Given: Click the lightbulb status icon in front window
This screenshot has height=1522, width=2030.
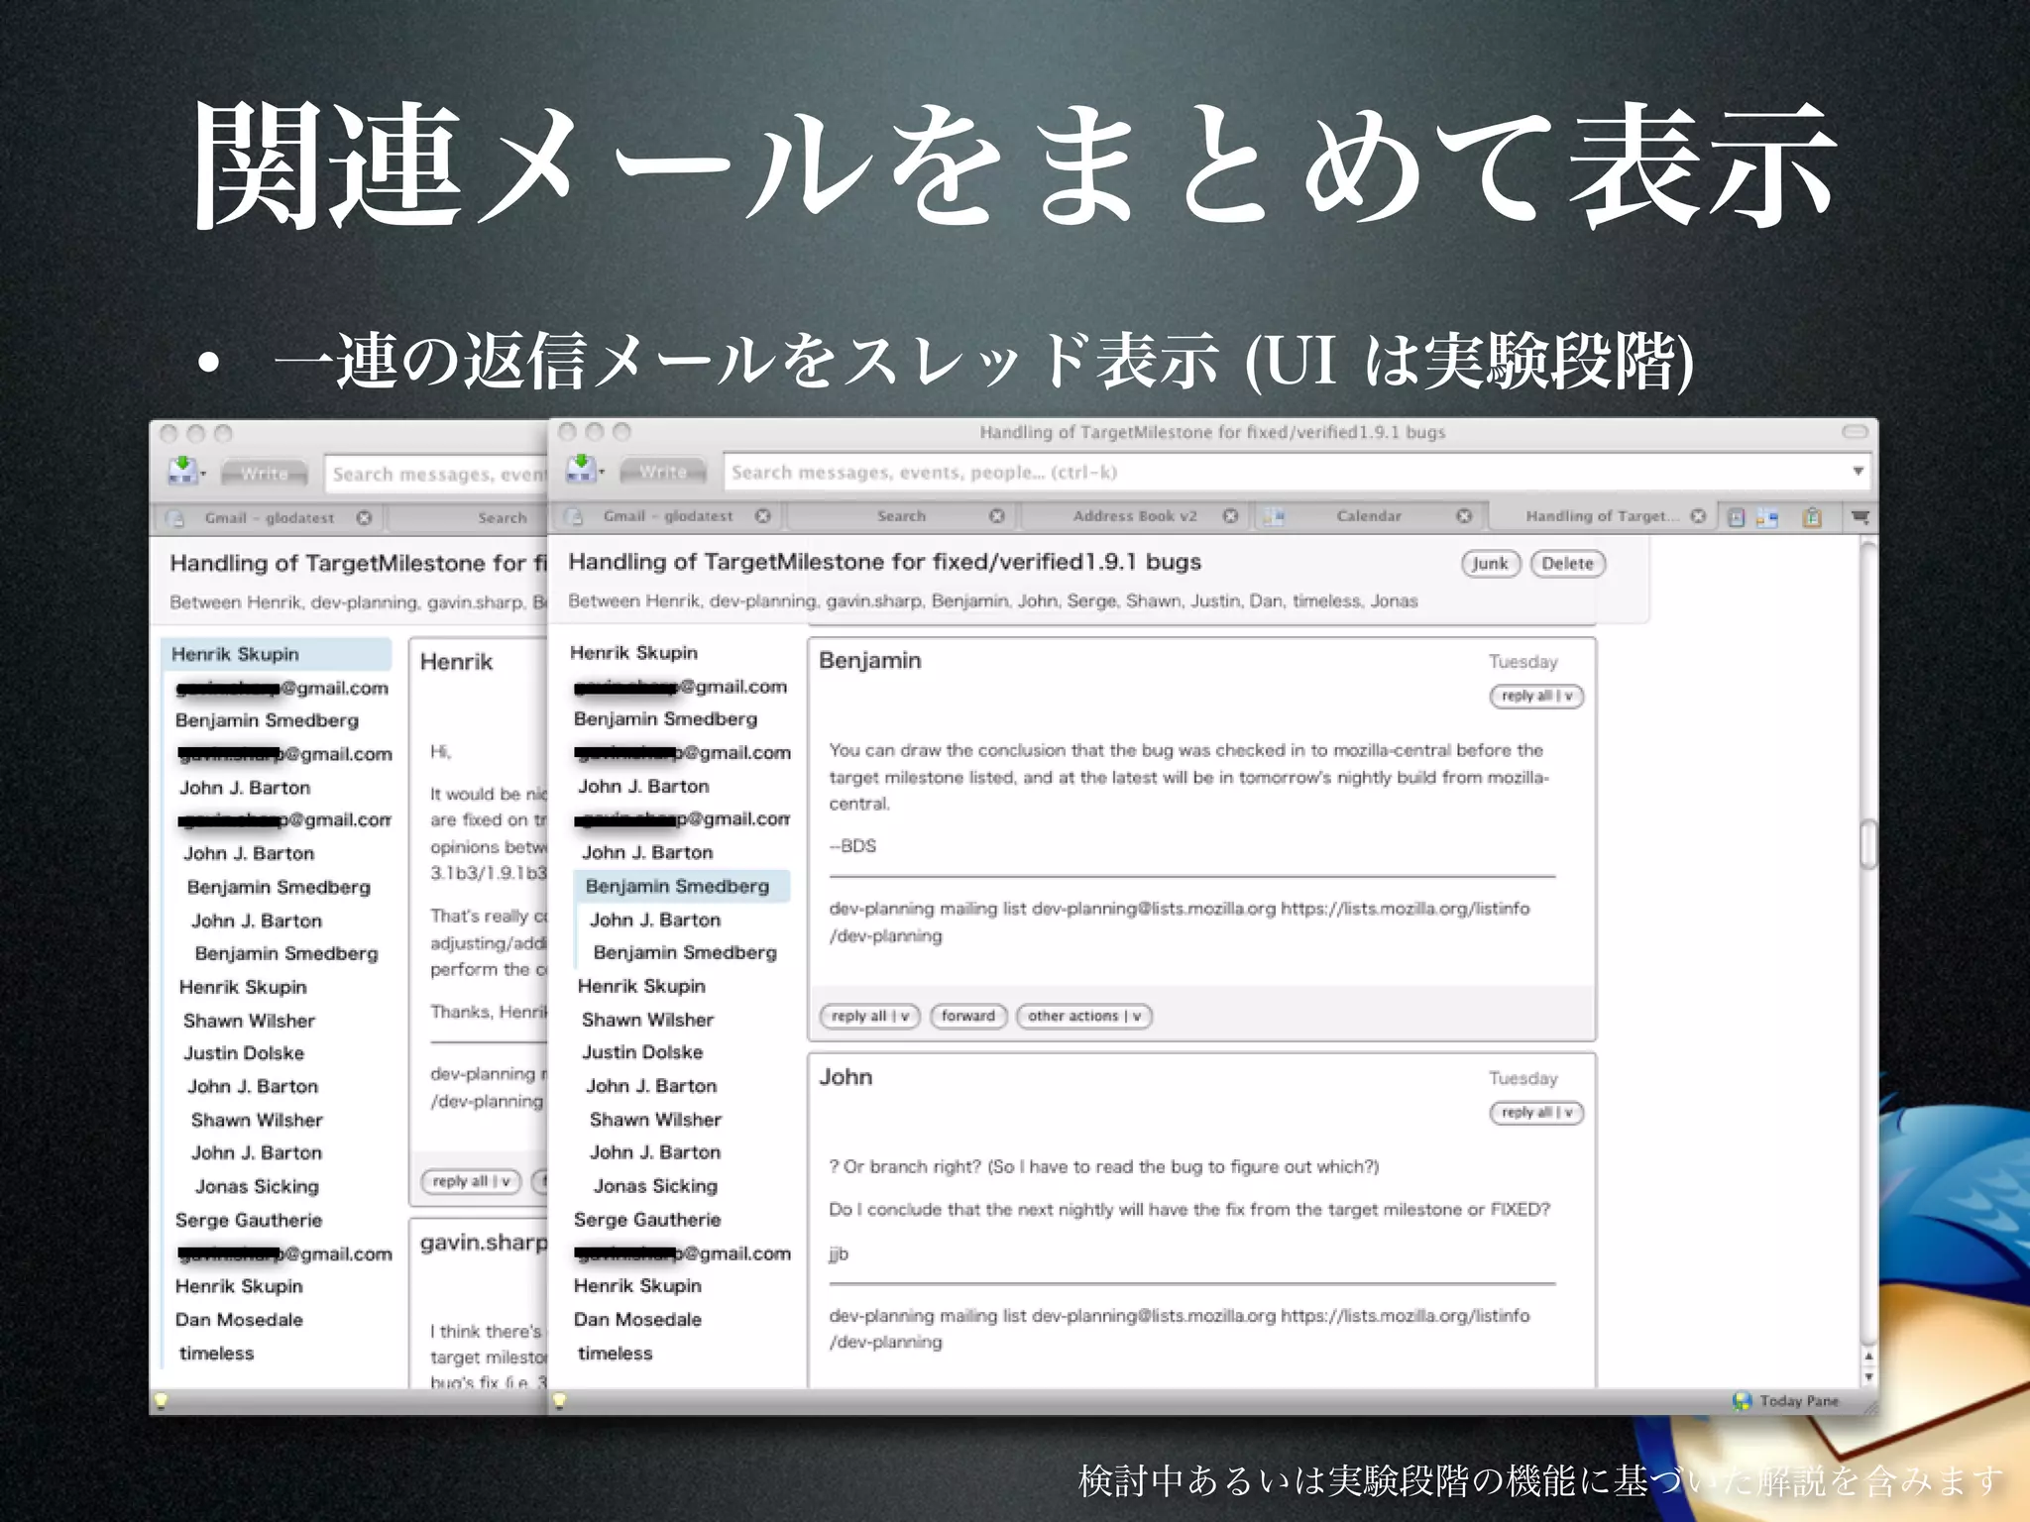Looking at the screenshot, I should 559,1400.
